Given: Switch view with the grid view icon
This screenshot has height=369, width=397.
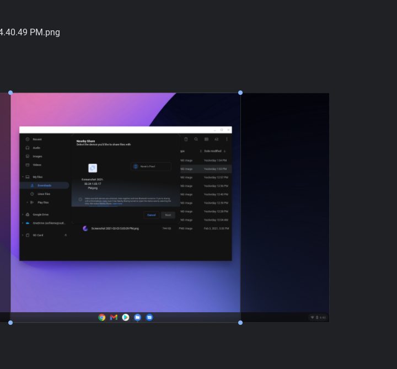Looking at the screenshot, I should (206, 140).
